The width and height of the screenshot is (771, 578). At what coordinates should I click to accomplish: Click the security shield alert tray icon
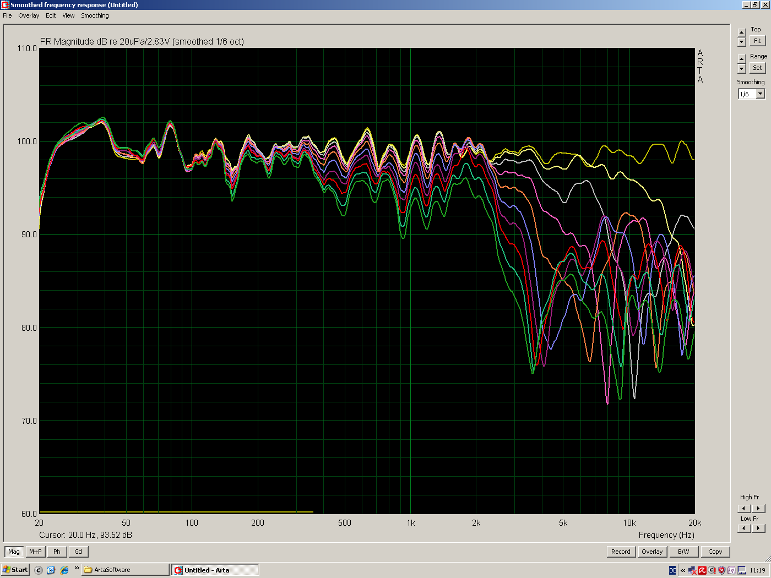point(722,570)
